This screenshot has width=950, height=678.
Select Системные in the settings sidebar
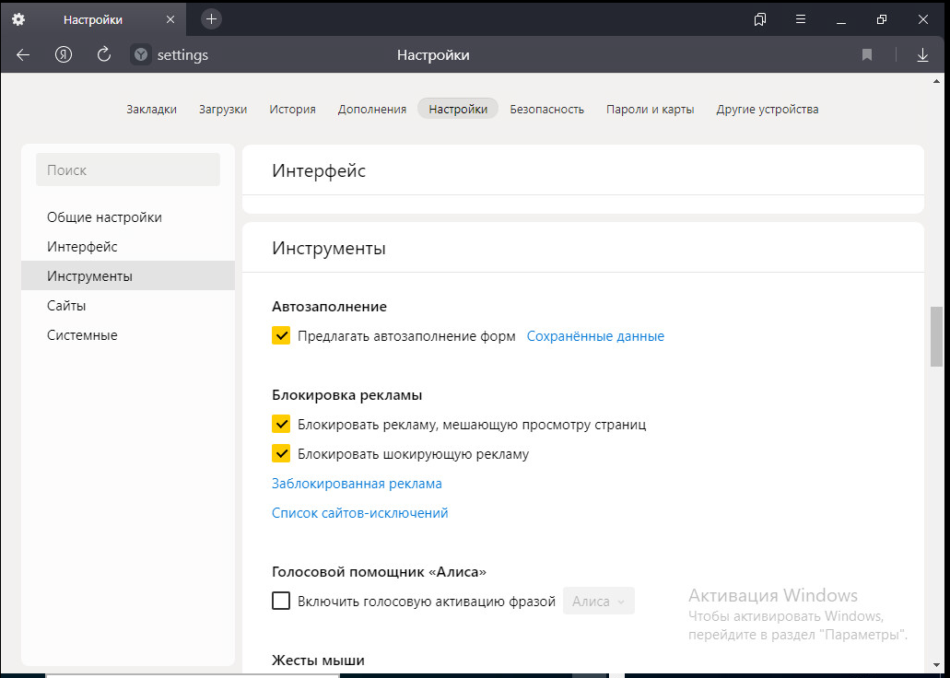click(x=82, y=335)
